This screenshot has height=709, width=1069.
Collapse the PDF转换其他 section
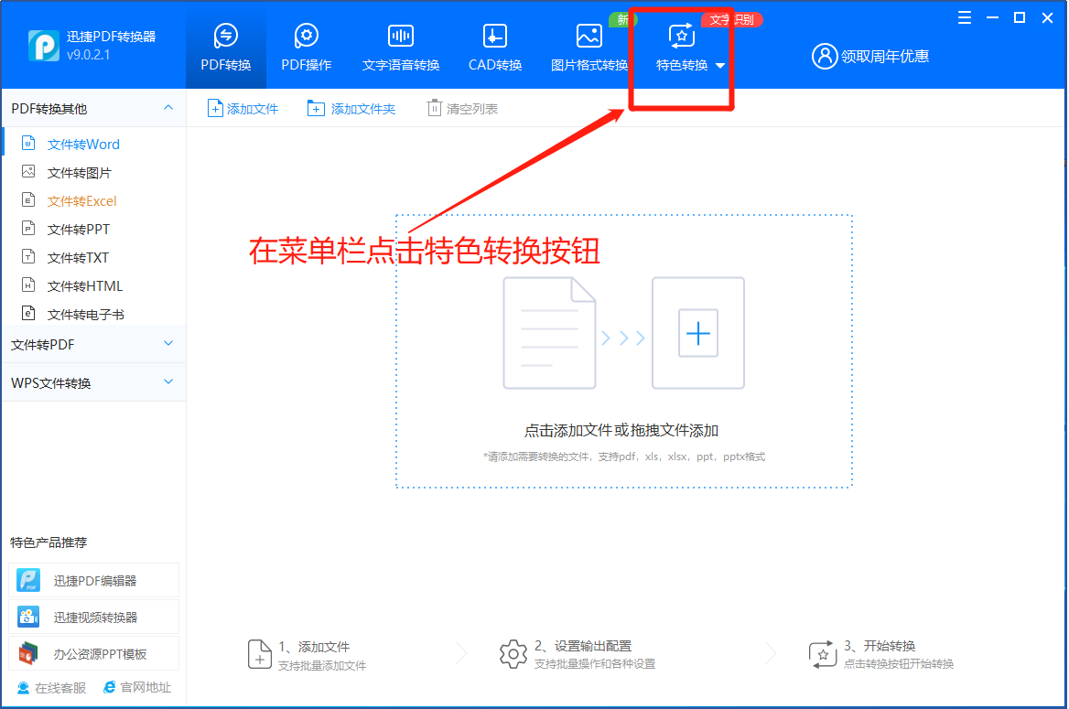tap(168, 108)
